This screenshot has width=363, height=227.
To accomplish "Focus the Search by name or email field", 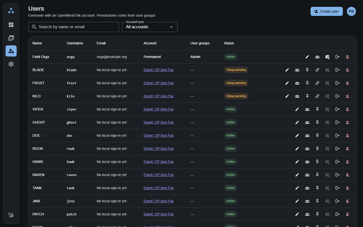I will pos(74,27).
